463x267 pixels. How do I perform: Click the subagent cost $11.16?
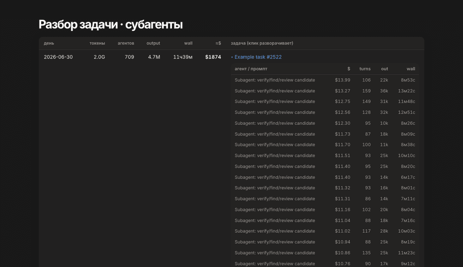coord(343,209)
